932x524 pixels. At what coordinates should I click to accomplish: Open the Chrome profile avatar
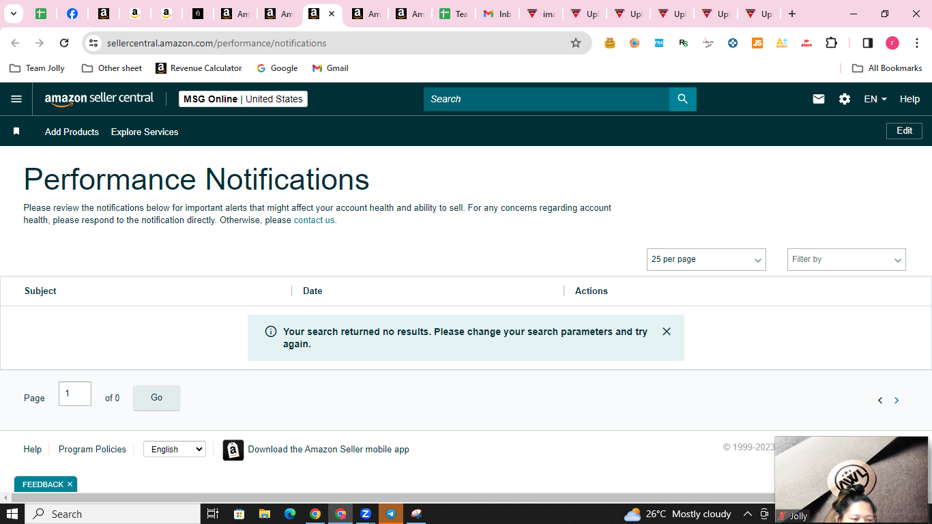point(892,43)
